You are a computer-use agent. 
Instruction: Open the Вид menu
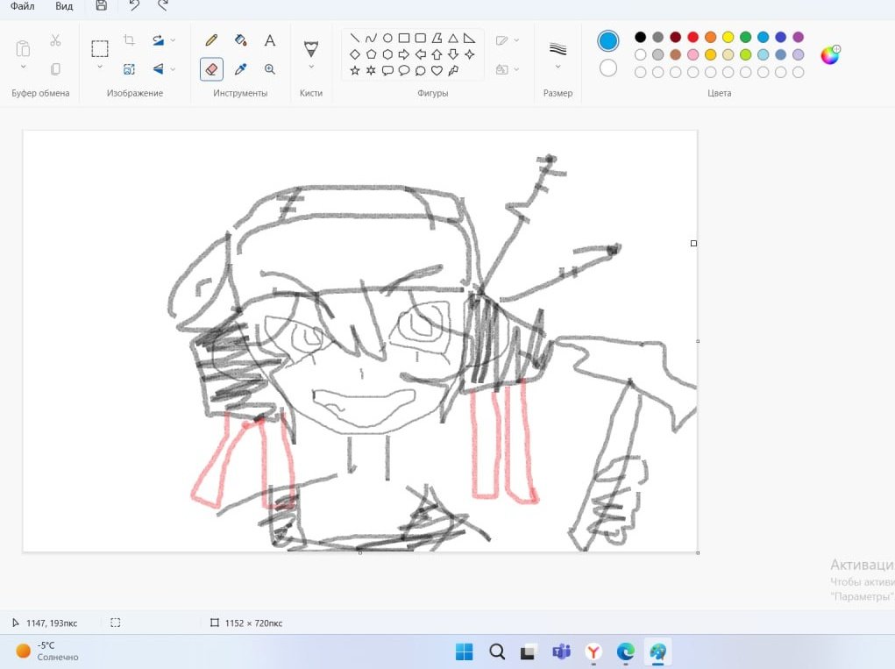pyautogui.click(x=63, y=7)
